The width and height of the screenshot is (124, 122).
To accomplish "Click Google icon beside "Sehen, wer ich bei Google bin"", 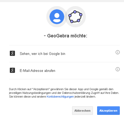I will [12, 53].
